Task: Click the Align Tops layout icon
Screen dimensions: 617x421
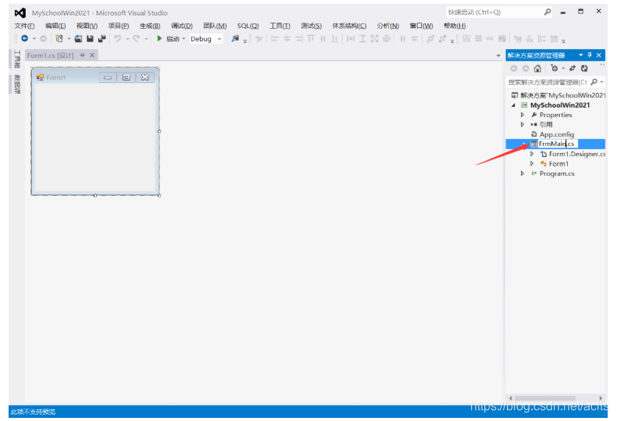Action: (x=311, y=38)
